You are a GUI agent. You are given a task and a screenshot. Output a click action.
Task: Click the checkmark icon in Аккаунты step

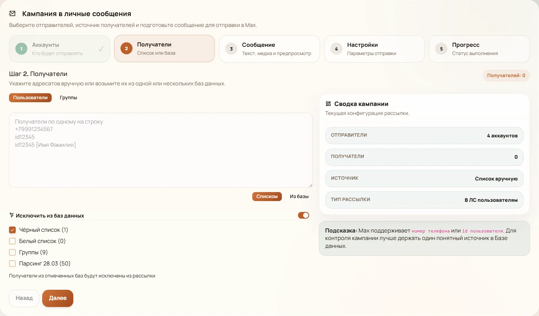point(101,49)
